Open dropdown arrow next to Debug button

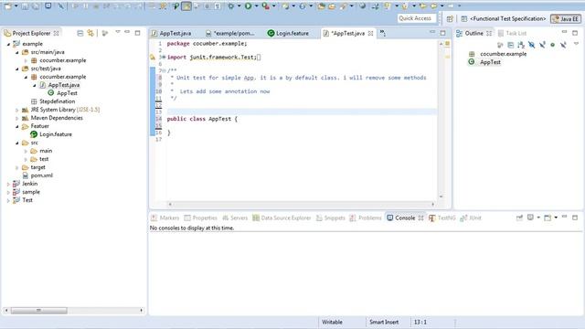[239, 6]
